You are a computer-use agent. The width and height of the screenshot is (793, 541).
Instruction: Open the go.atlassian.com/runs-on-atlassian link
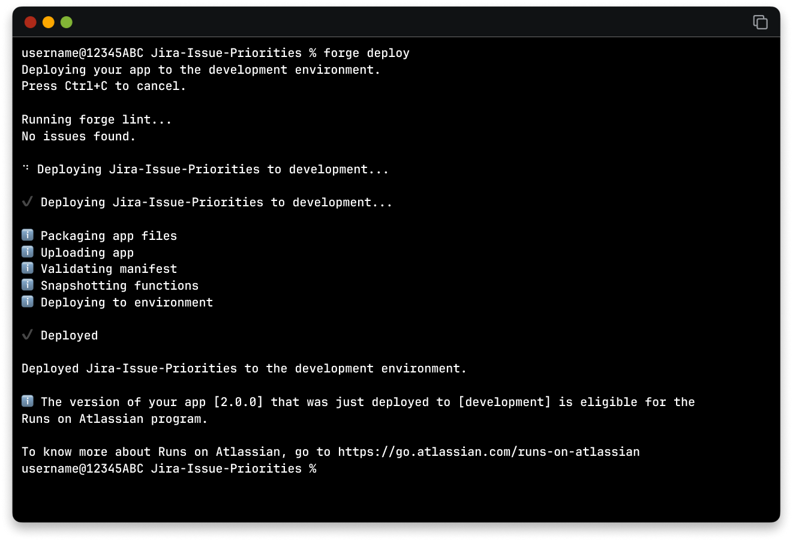point(489,452)
